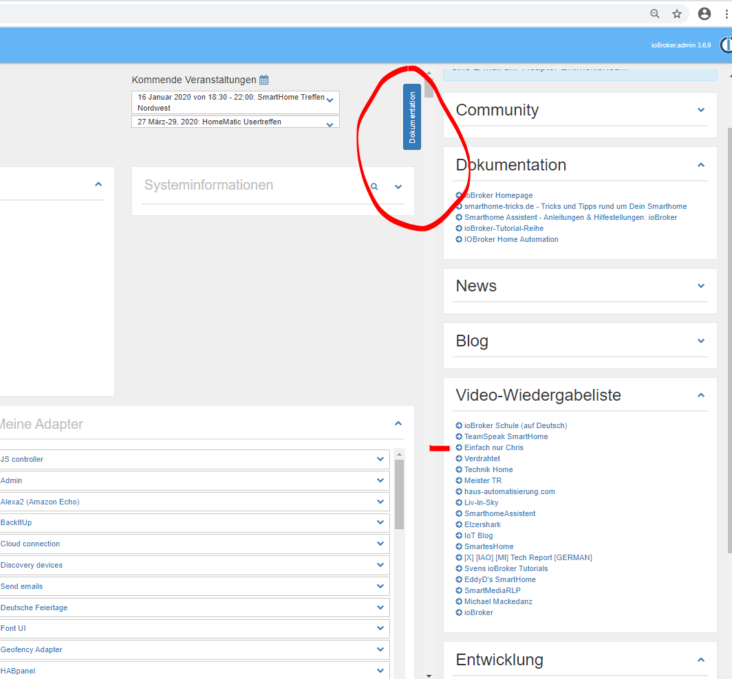This screenshot has width=732, height=679.
Task: Click the adapter list scroll-up arrow
Action: (x=399, y=454)
